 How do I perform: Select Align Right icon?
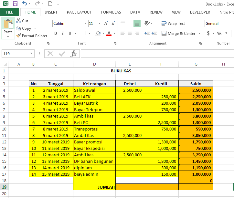click(x=137, y=33)
